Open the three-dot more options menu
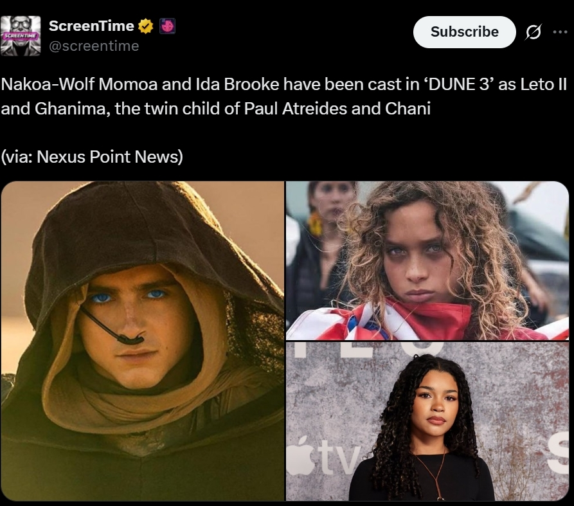The height and width of the screenshot is (506, 574). 560,32
